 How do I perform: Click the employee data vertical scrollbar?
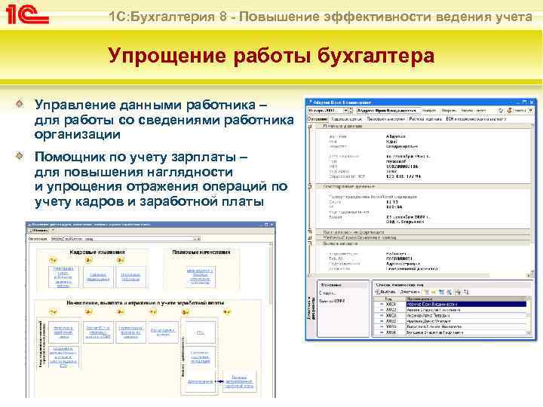(x=532, y=200)
